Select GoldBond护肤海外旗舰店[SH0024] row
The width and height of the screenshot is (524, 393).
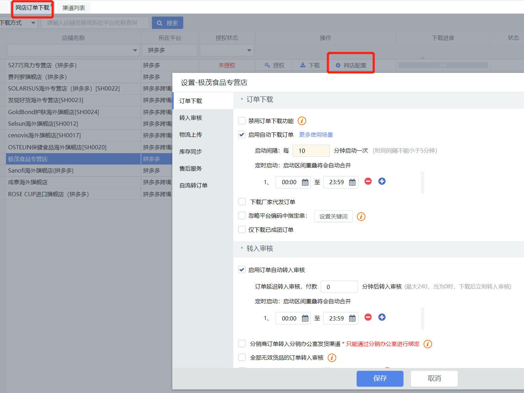(73, 112)
